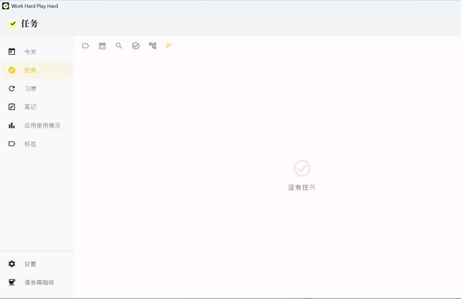This screenshot has width=461, height=299.
Task: Toggle completed tasks checkmark icon in toolbar
Action: click(135, 46)
